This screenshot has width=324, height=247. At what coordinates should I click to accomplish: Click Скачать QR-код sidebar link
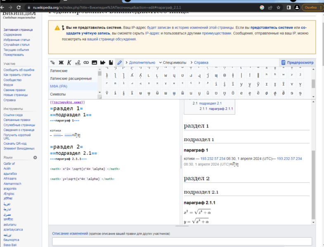pyautogui.click(x=15, y=143)
